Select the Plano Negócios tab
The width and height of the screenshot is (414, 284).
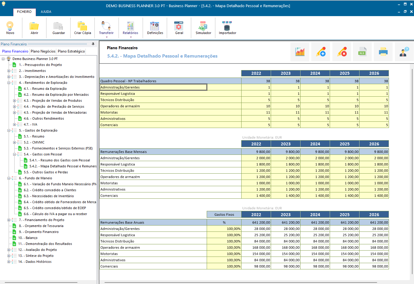(43, 51)
